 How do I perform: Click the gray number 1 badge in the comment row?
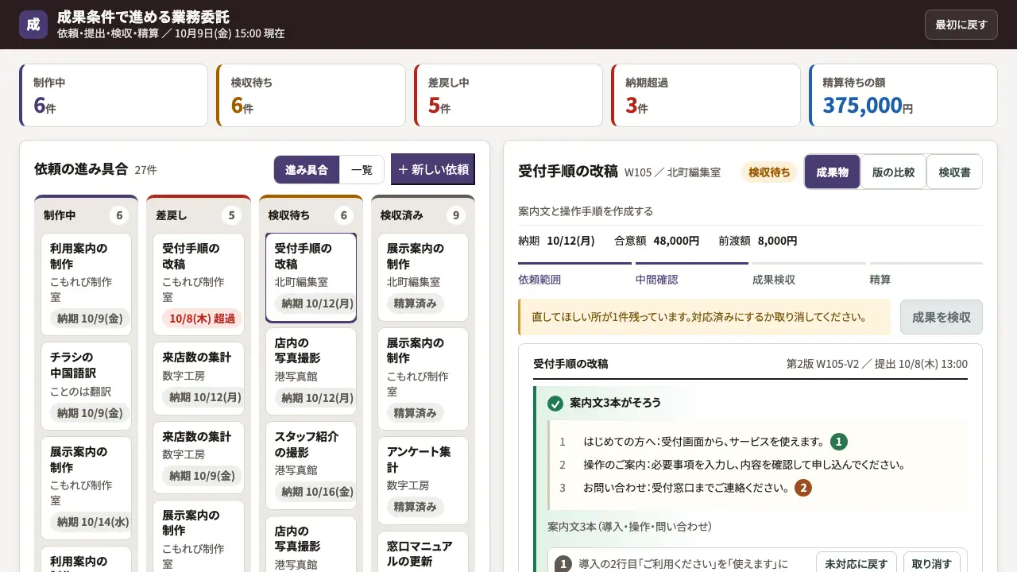563,564
